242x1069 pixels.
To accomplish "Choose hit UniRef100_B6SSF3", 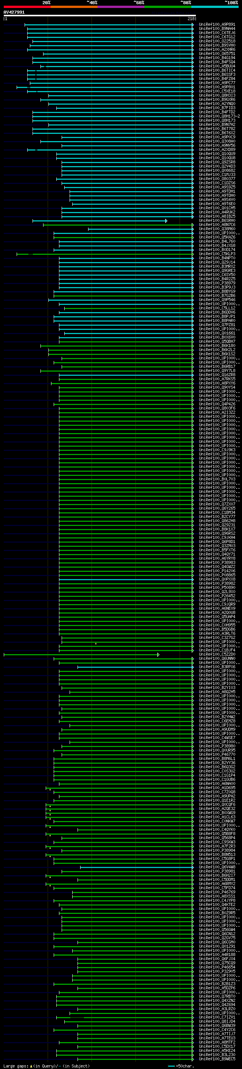I will (x=217, y=74).
